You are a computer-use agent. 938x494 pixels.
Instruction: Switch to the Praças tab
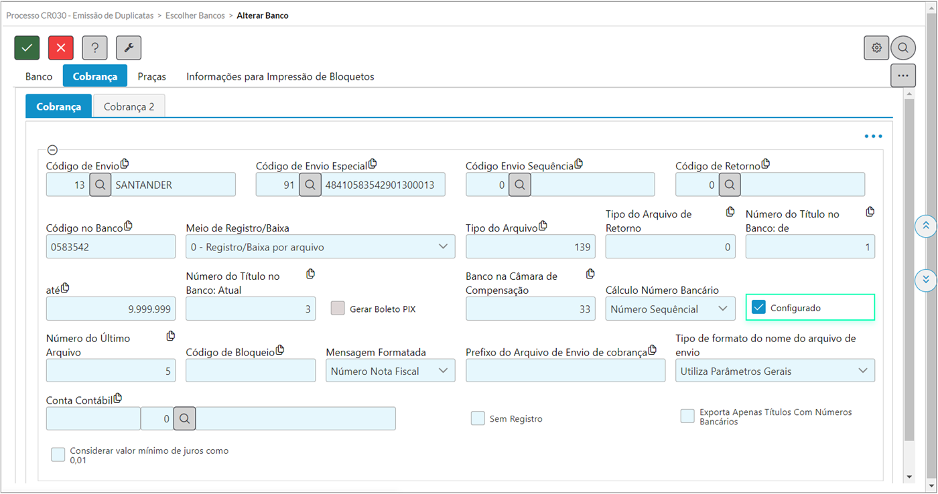click(151, 76)
